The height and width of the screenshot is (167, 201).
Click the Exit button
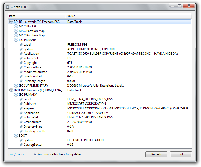[181, 154]
